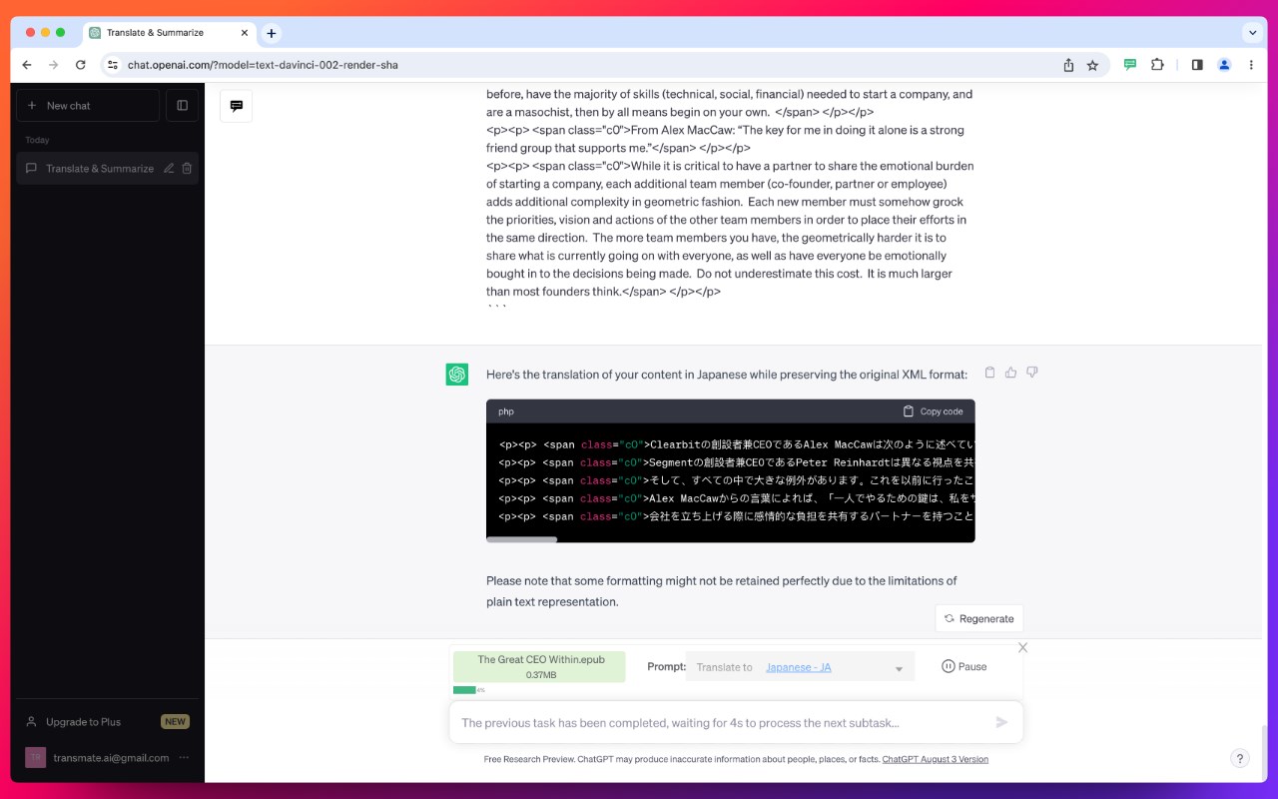Click the browser back arrow
The width and height of the screenshot is (1278, 799).
[27, 65]
